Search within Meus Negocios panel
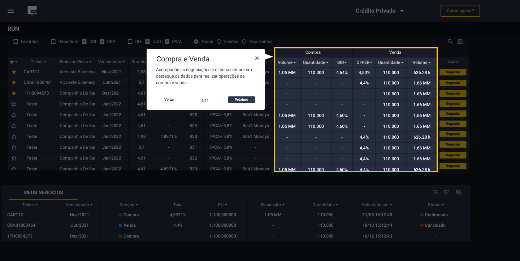This screenshot has height=261, width=520. [x=436, y=192]
